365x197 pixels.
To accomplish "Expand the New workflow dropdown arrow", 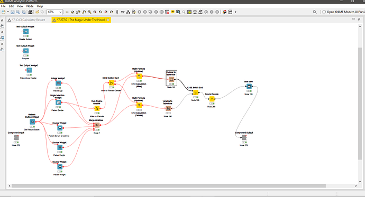I will tap(8, 12).
